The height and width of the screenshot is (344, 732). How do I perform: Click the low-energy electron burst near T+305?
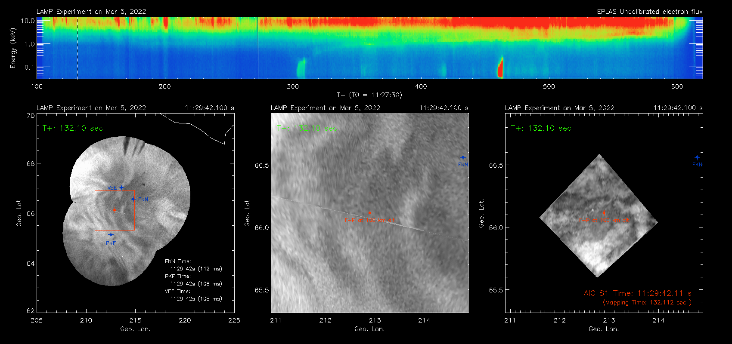[x=301, y=68]
